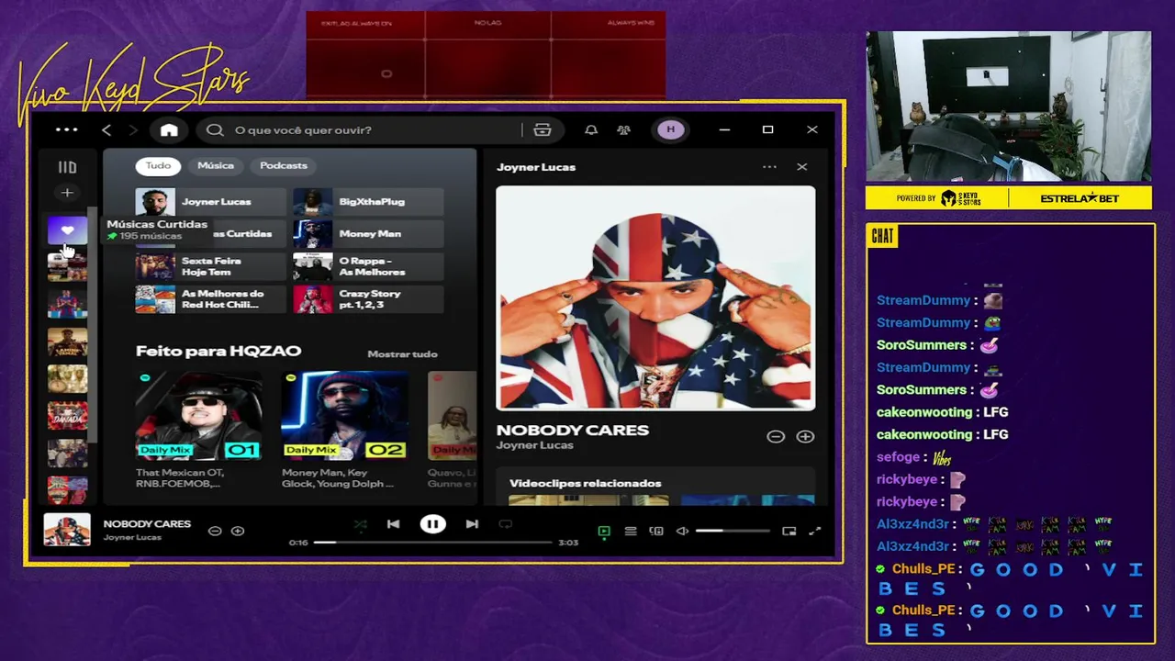Image resolution: width=1175 pixels, height=661 pixels.
Task: Open the Browse icon in the search bar
Action: pos(543,130)
